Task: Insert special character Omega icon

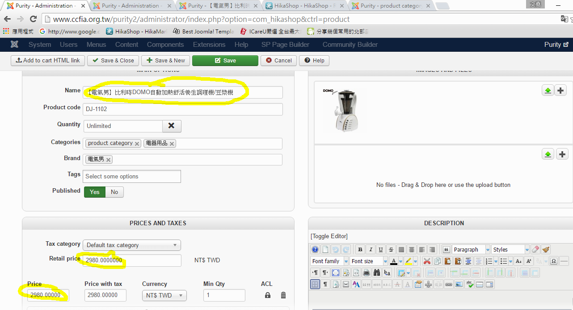Action: coord(554,261)
